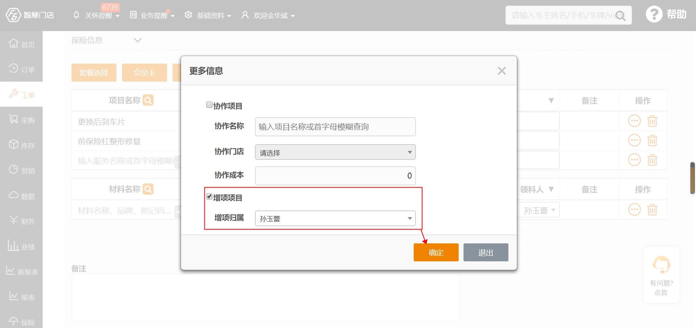Open 基础资料 settings menu
696x328 pixels.
(x=208, y=15)
